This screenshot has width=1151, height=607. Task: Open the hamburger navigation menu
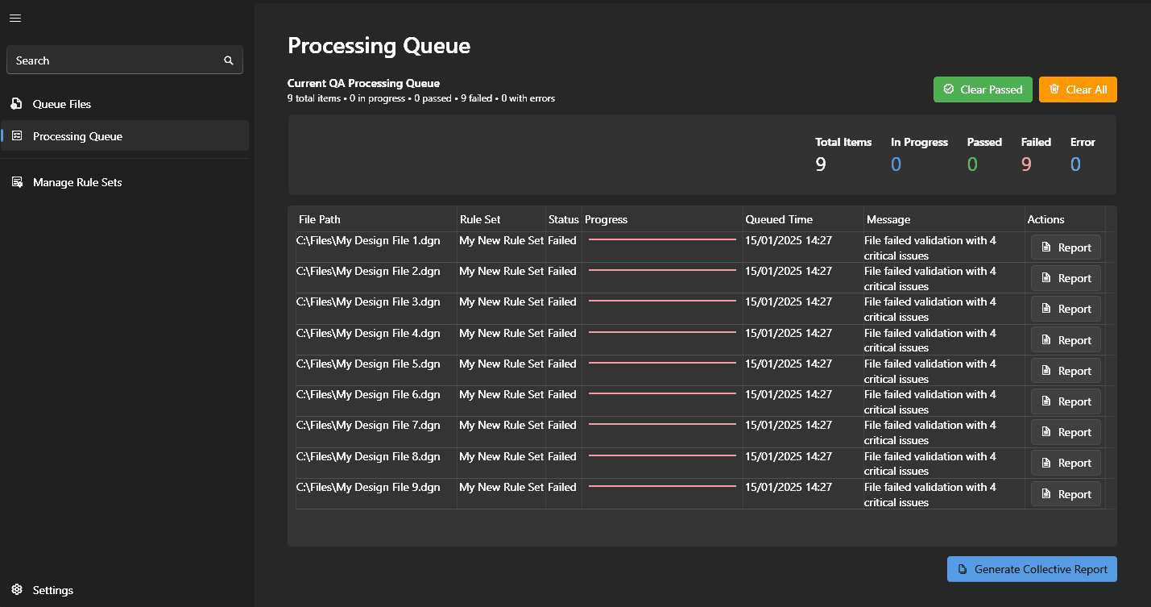[x=14, y=18]
